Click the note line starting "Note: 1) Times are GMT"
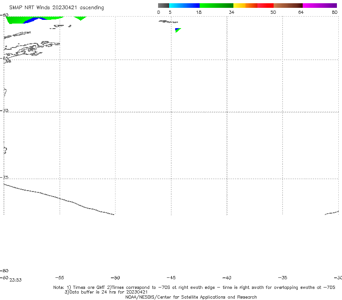This screenshot has width=342, height=300. [194, 288]
